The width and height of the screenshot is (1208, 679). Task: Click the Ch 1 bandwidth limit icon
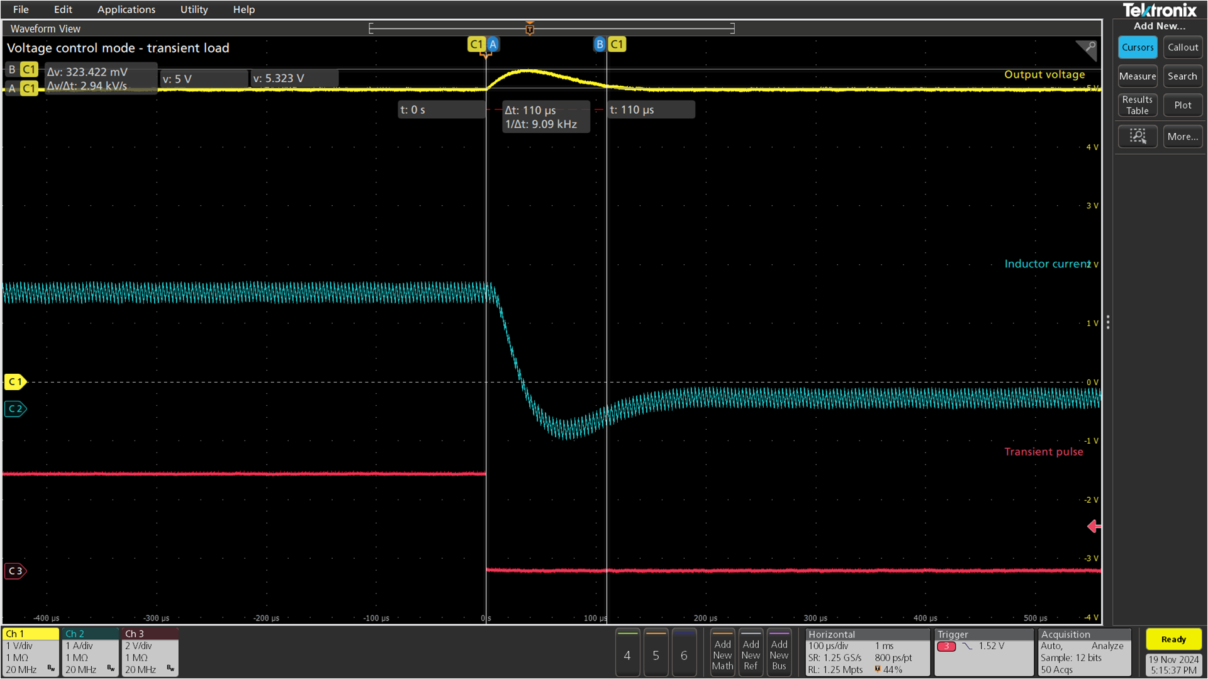coord(51,668)
